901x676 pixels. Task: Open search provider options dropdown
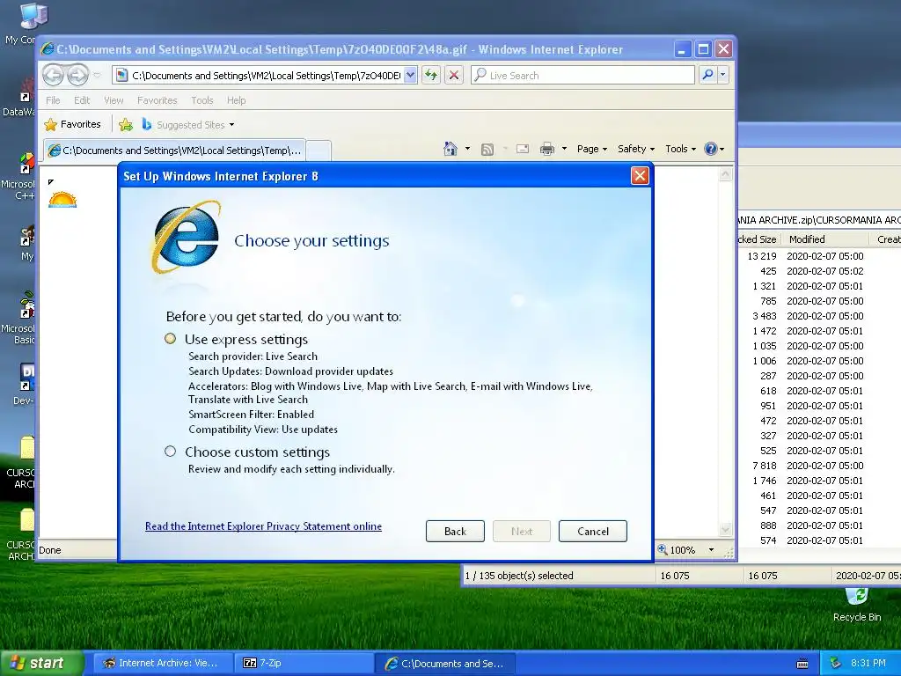[x=723, y=75]
